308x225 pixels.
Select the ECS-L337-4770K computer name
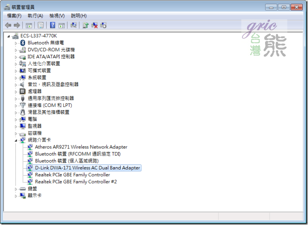click(x=39, y=36)
